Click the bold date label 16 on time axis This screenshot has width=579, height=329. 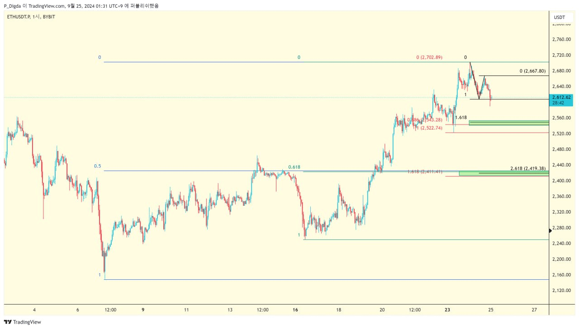point(295,310)
